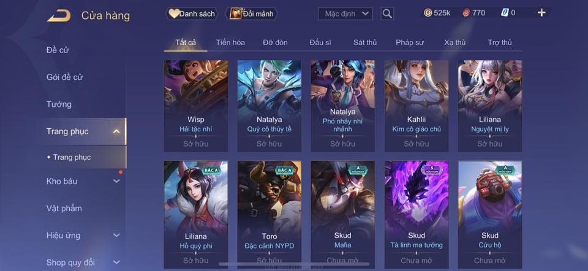Open Tướng in the sidebar
Viewport: 588px width, 271px height.
click(x=59, y=104)
